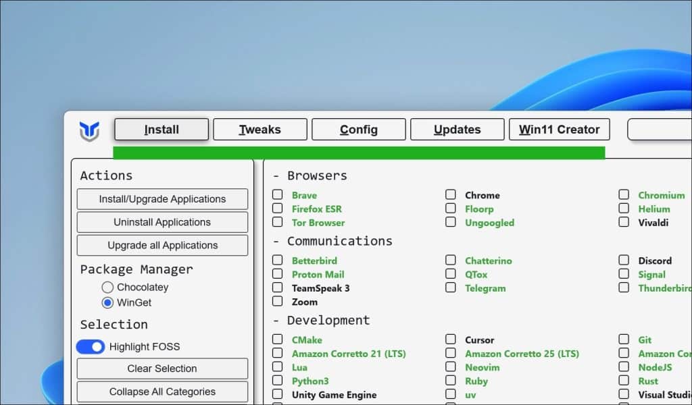Viewport: 692px width, 405px height.
Task: Click the Brave app name label
Action: point(305,195)
